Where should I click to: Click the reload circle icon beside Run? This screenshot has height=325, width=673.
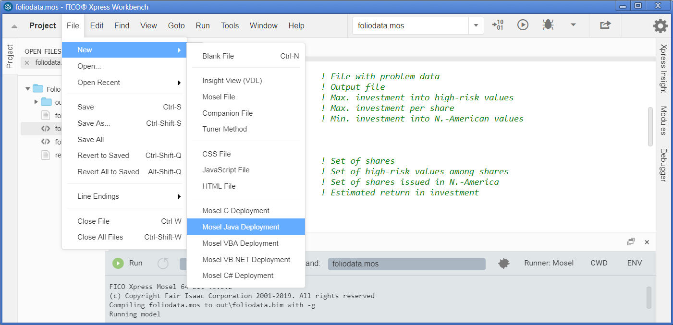pyautogui.click(x=163, y=263)
